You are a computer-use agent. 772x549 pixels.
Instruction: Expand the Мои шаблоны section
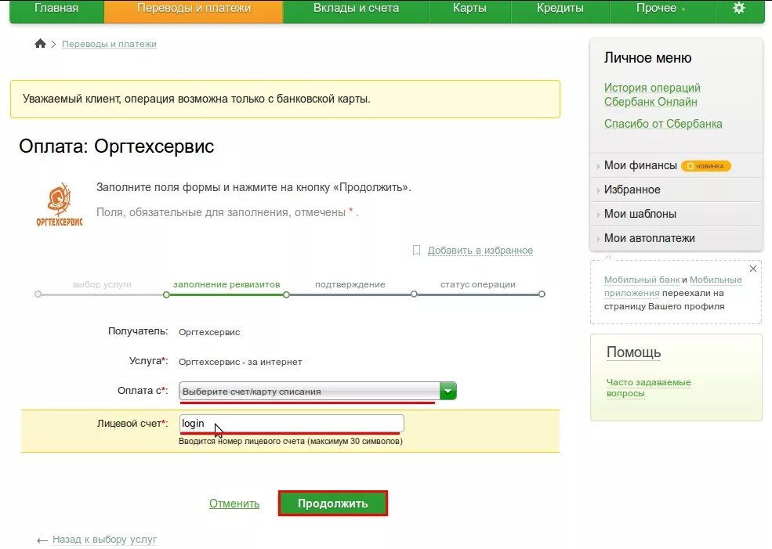640,214
